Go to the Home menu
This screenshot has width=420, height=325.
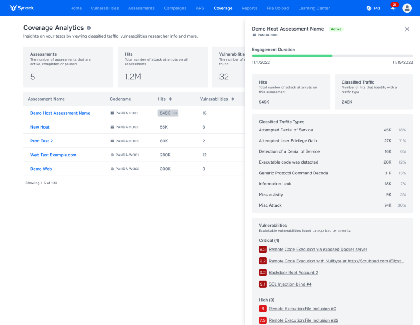point(76,8)
